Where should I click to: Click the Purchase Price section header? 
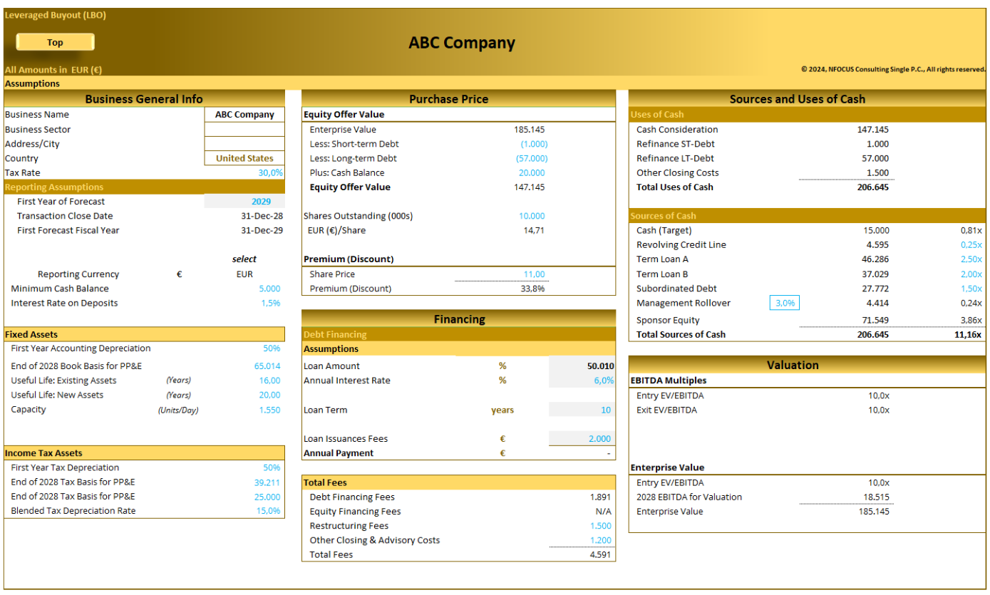[458, 99]
